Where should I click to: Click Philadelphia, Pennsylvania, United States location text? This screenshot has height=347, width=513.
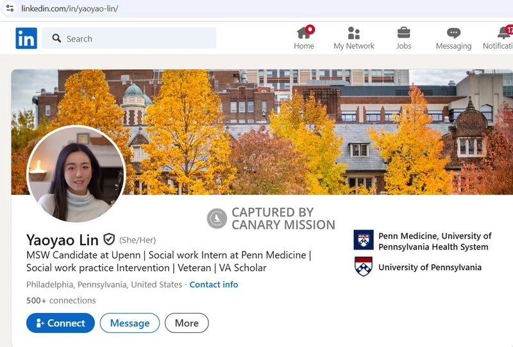[104, 285]
